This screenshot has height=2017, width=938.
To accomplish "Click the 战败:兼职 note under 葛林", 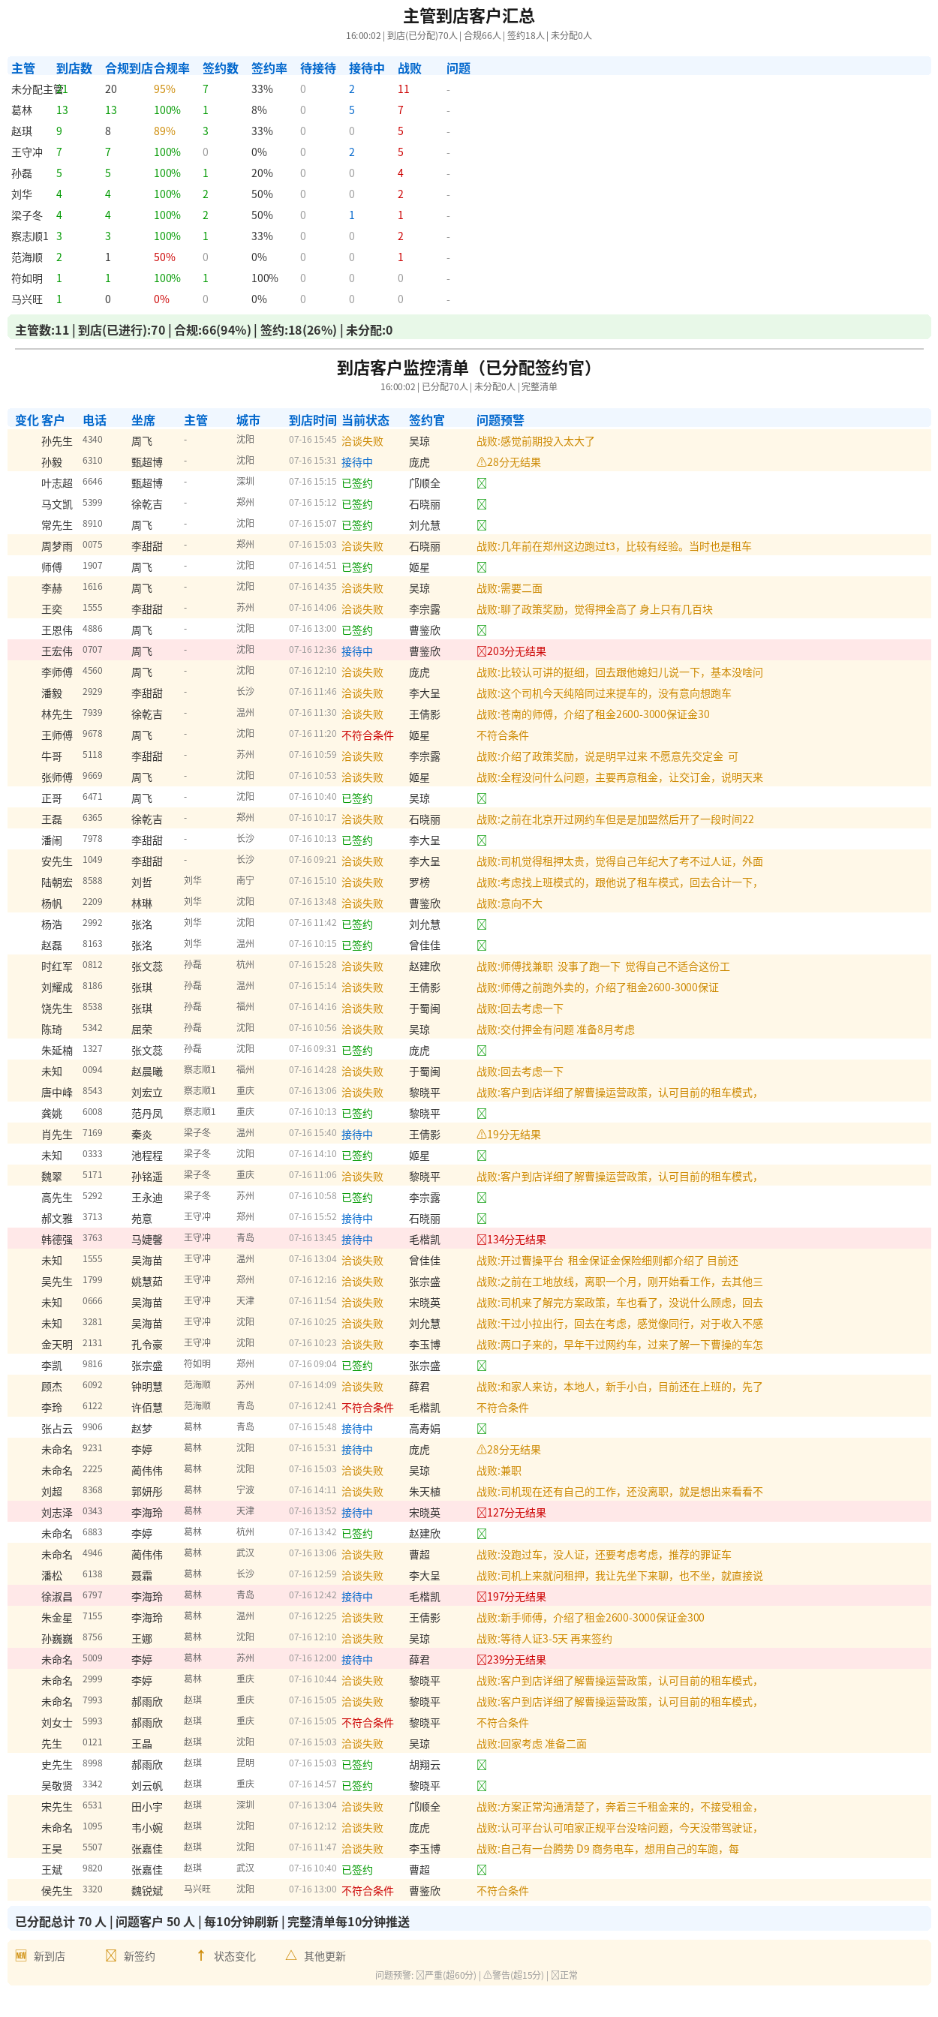I will 499,1471.
